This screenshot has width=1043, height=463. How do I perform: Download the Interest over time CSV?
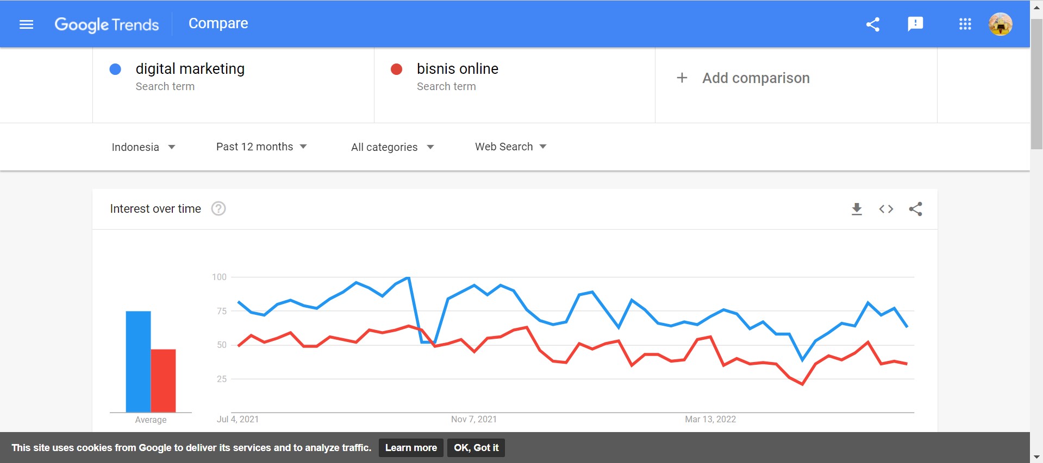[x=857, y=209]
